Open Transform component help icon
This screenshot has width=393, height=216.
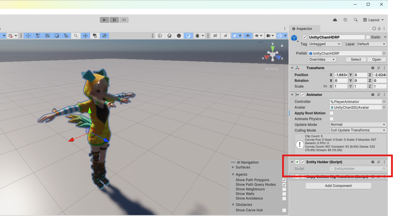(x=373, y=68)
